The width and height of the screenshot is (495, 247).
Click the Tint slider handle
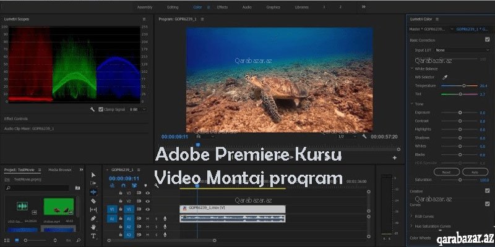(460, 94)
